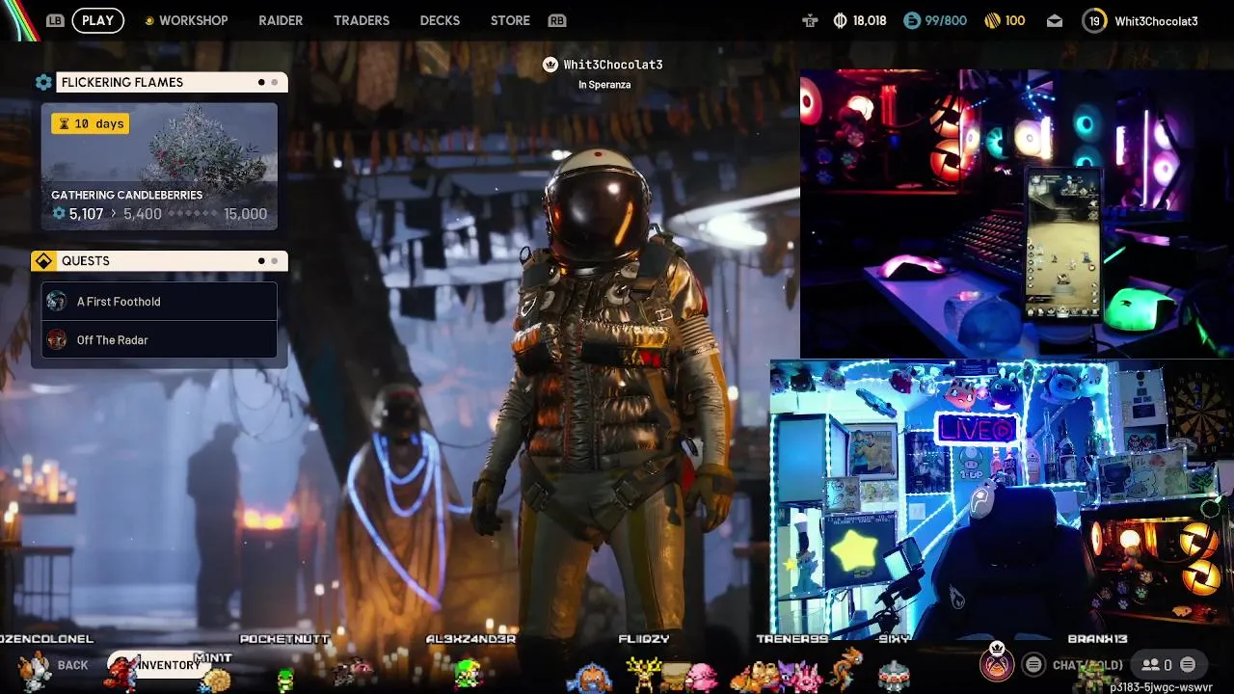Click the In Speranza location text
Viewport: 1234px width, 694px height.
604,85
